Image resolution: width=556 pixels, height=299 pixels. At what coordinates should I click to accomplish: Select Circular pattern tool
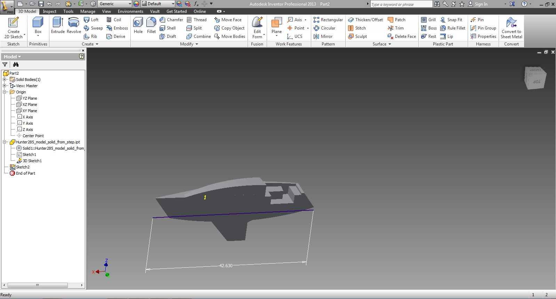324,28
